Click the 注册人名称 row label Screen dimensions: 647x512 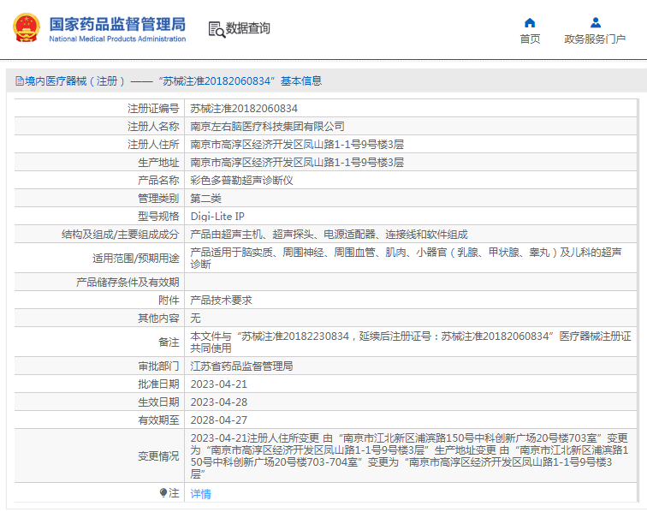point(153,127)
